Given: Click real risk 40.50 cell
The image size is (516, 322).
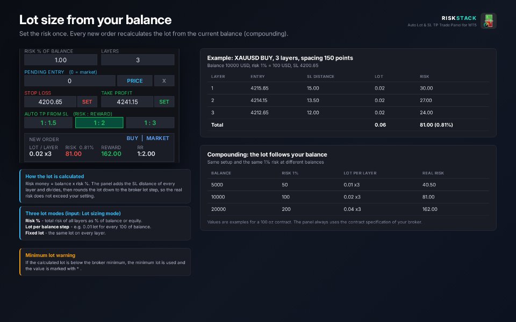Looking at the screenshot, I should coord(429,185).
